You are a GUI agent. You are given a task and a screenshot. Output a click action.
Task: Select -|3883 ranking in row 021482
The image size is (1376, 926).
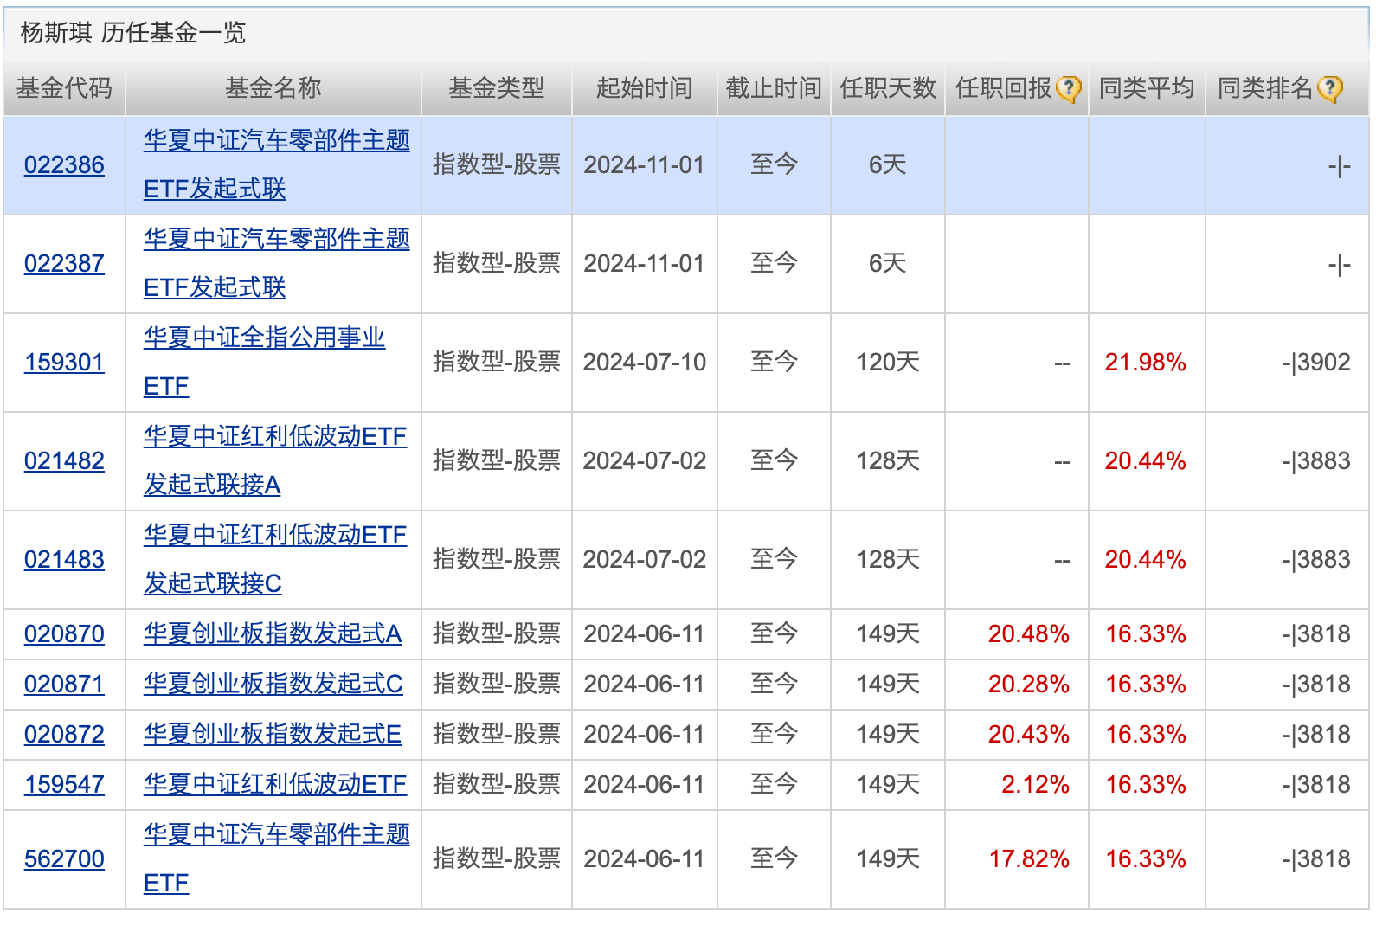(1315, 460)
